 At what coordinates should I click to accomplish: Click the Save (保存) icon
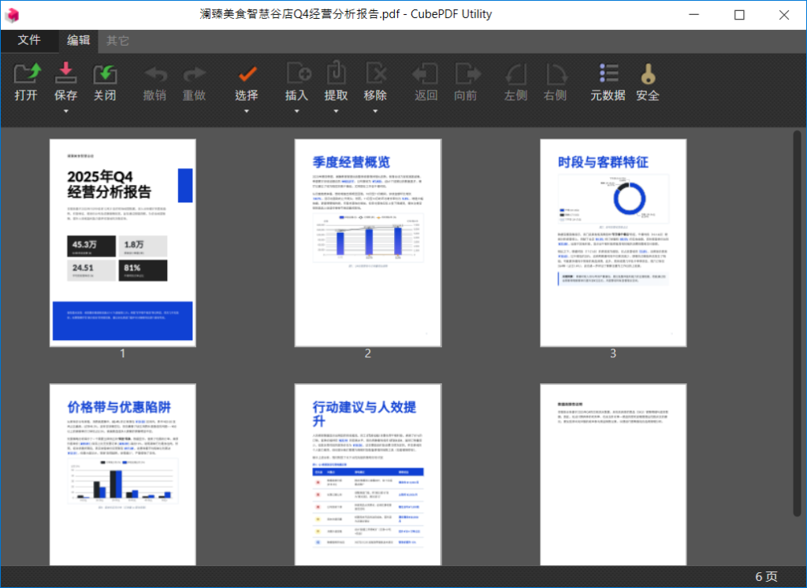[x=65, y=76]
